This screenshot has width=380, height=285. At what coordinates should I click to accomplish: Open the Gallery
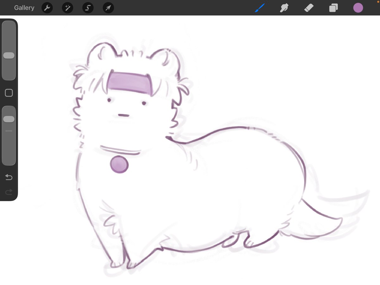[x=24, y=8]
